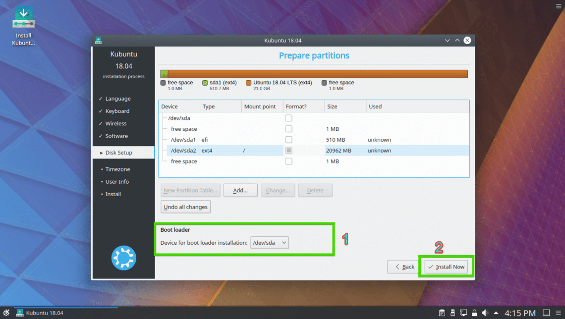This screenshot has width=565, height=319.
Task: Click the orange Ubuntu 18.04 partition bar segment
Action: point(318,74)
